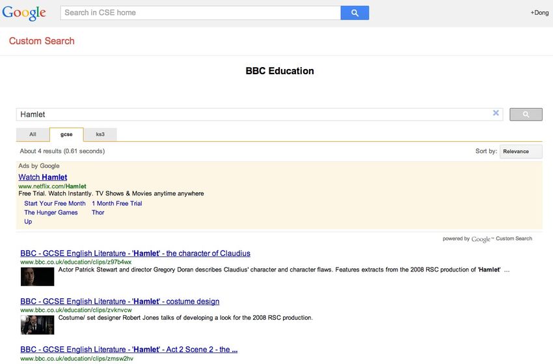
Task: Select the gcse tab
Action: [x=66, y=135]
